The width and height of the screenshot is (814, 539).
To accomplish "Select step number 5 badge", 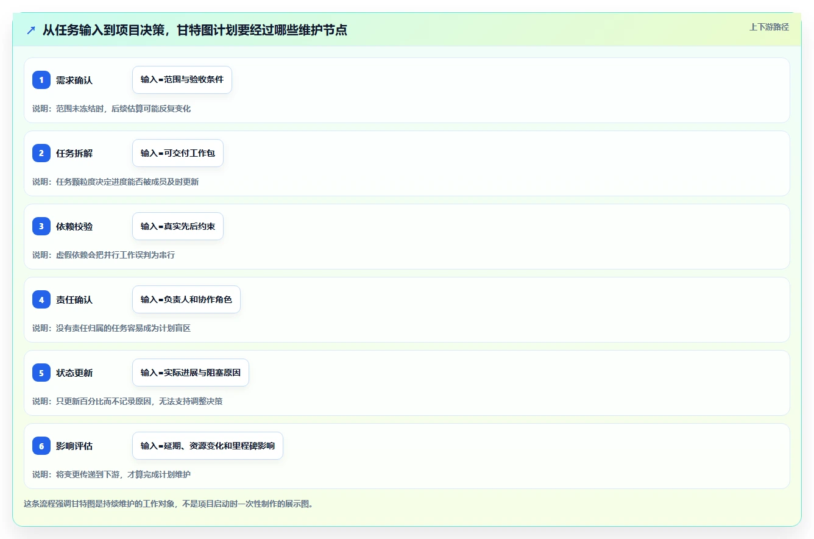I will pyautogui.click(x=41, y=373).
